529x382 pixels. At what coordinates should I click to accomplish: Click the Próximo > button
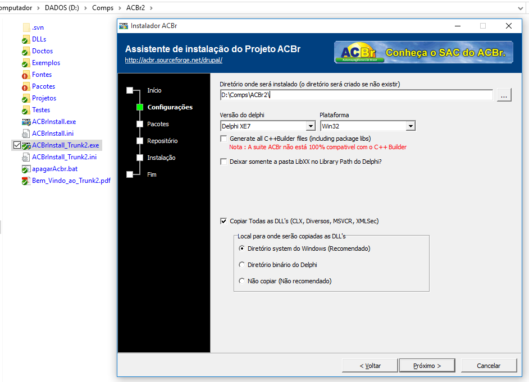click(427, 366)
